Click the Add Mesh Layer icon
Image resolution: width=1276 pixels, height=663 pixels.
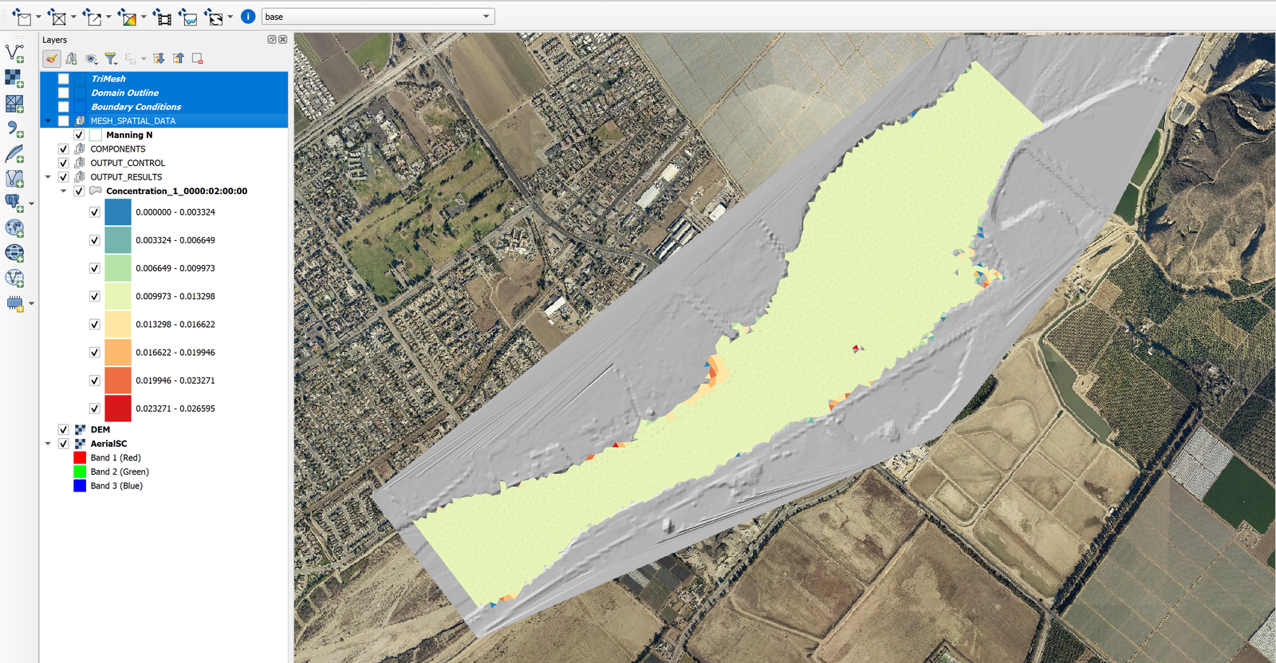tap(14, 104)
